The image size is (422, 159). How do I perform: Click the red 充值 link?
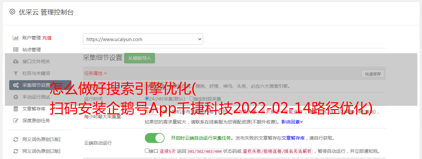tap(47, 38)
